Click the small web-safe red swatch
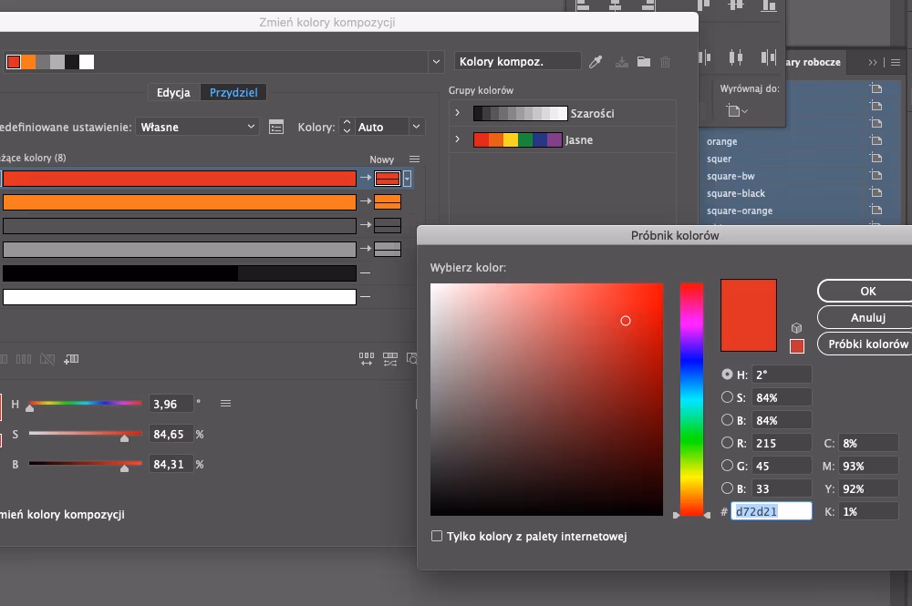The image size is (912, 606). [x=797, y=346]
